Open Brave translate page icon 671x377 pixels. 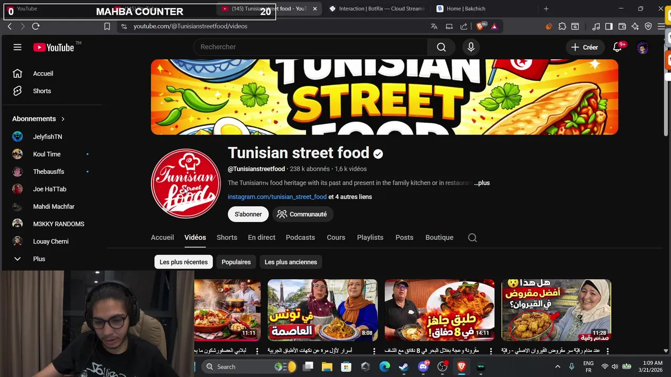pyautogui.click(x=434, y=26)
